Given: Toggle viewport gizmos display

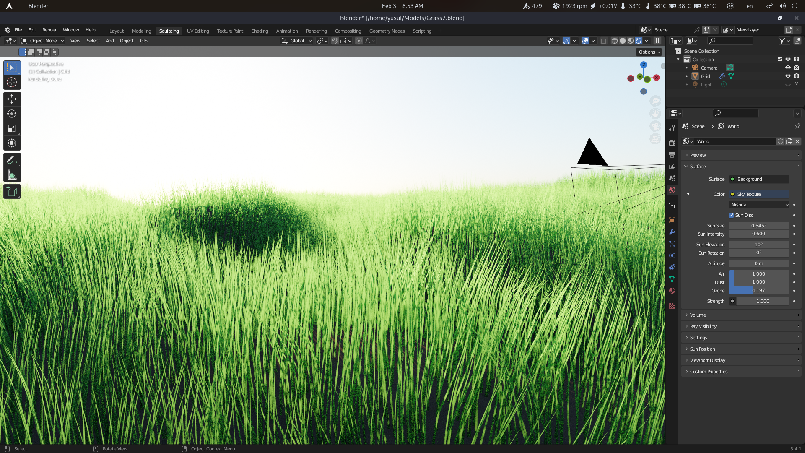Looking at the screenshot, I should [x=566, y=41].
